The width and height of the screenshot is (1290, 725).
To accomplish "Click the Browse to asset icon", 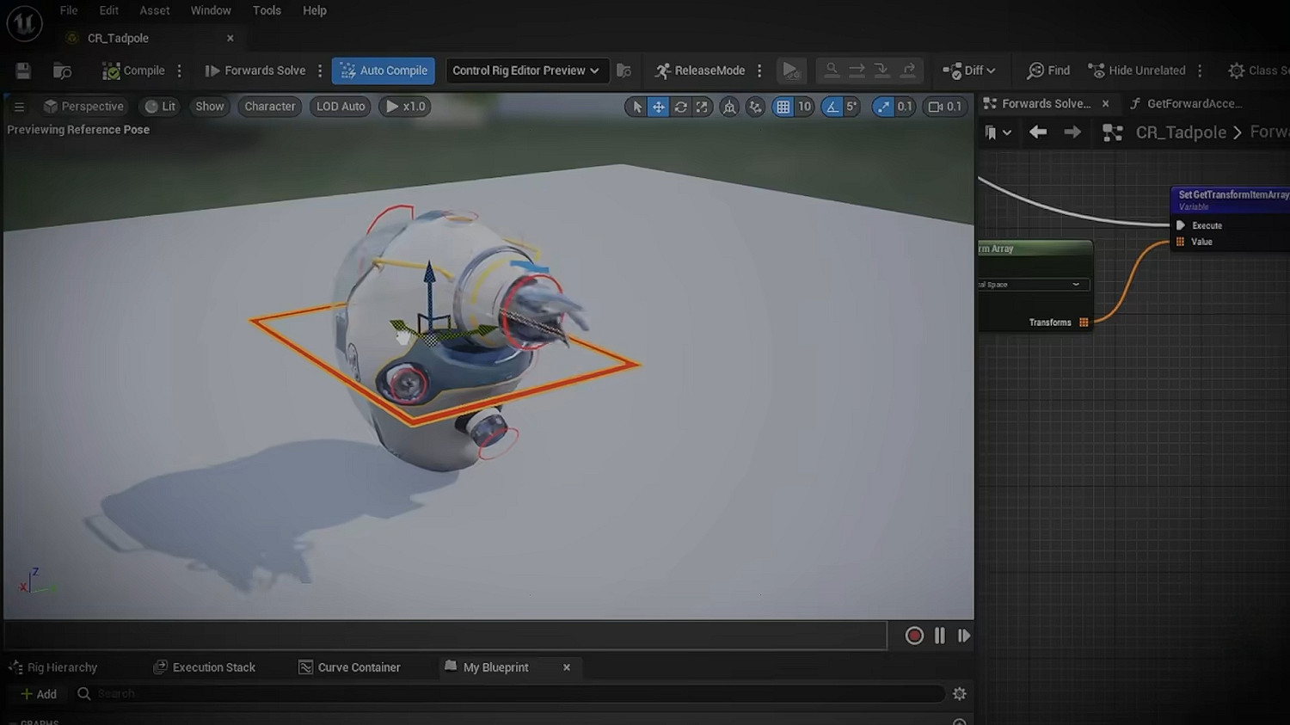I will (62, 71).
